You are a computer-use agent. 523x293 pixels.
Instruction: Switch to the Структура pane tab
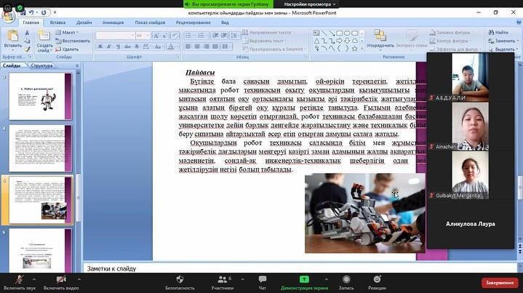(42, 65)
